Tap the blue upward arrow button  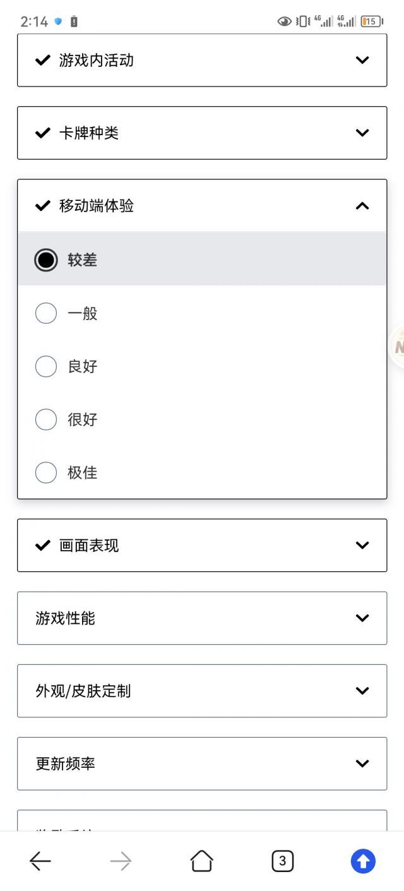[x=363, y=861]
